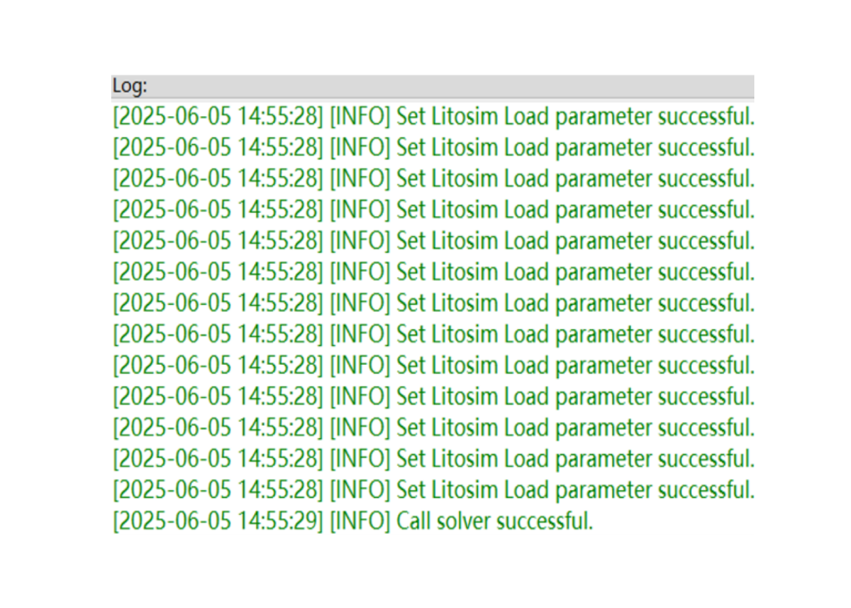
Task: Click the 14:55:29 timestamp
Action: 277,521
